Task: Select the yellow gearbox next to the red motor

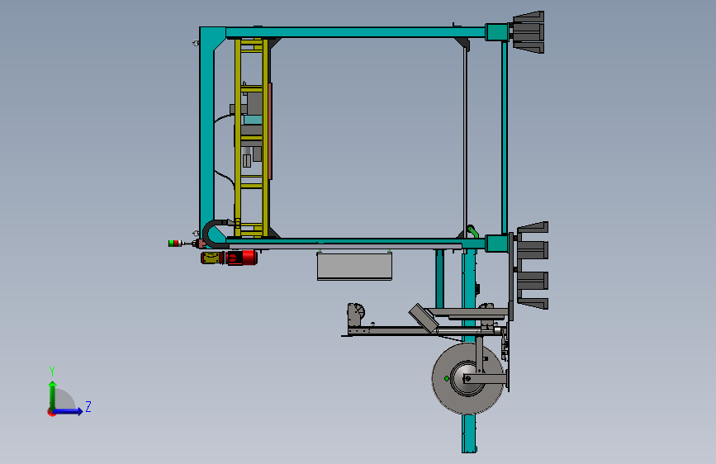Action: point(212,258)
